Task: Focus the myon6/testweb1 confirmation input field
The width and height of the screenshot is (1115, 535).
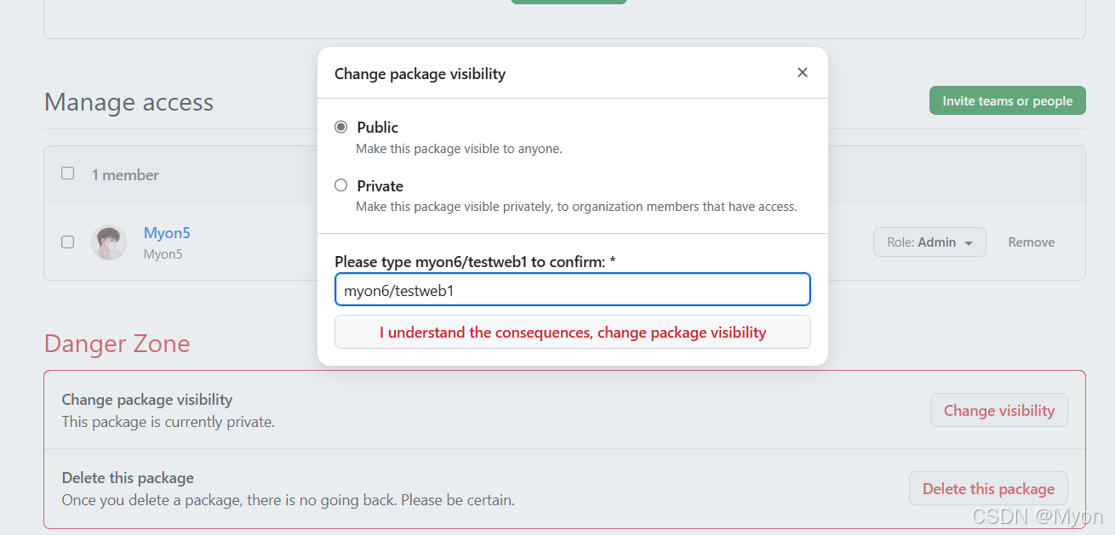Action: pyautogui.click(x=572, y=289)
